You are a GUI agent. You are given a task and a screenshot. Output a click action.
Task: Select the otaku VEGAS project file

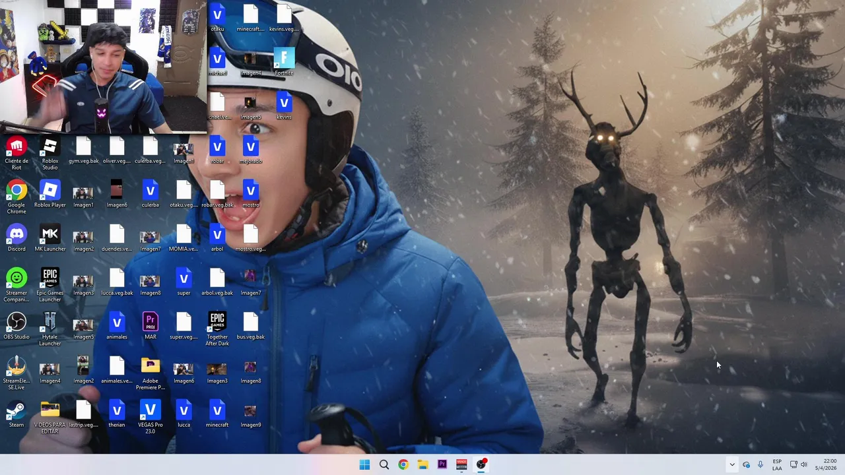217,18
